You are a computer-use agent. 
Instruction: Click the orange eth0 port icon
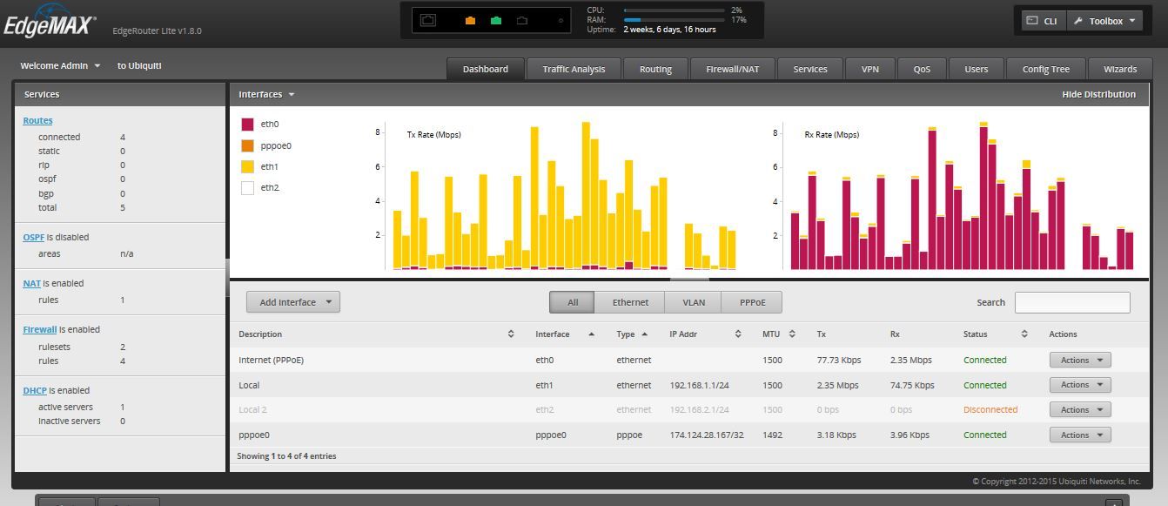click(470, 21)
